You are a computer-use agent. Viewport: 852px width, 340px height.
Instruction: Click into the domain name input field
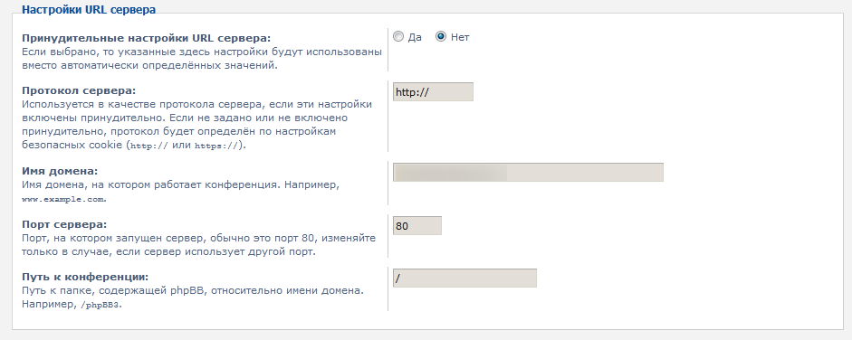(x=528, y=172)
